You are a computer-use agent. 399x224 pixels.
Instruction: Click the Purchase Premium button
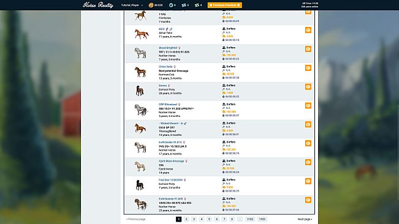pyautogui.click(x=225, y=5)
